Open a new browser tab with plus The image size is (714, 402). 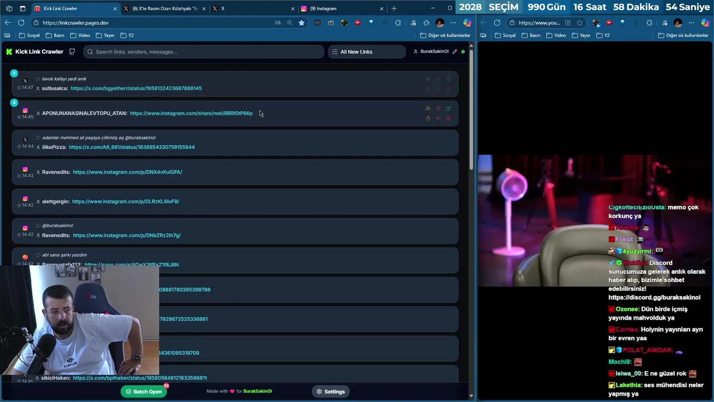(x=394, y=8)
